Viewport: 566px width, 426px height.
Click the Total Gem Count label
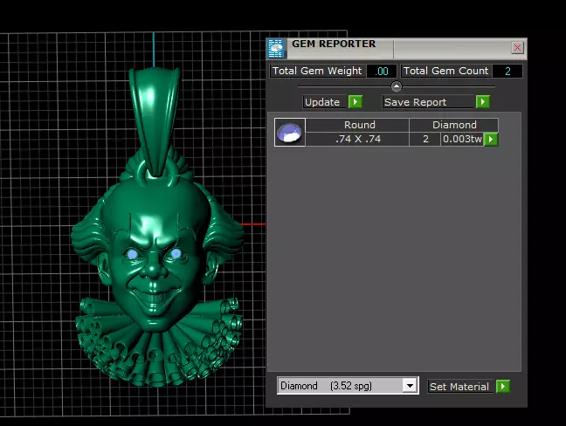(x=445, y=71)
